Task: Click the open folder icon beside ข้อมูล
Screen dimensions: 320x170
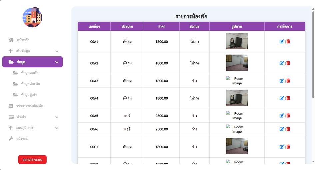Action: [x=11, y=62]
